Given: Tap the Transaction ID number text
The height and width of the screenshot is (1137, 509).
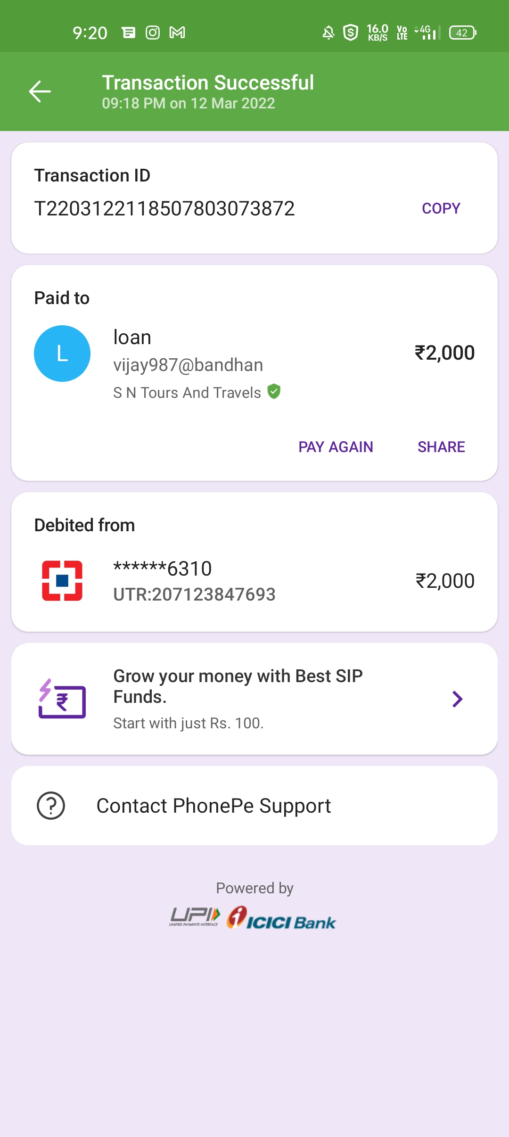Looking at the screenshot, I should point(164,208).
